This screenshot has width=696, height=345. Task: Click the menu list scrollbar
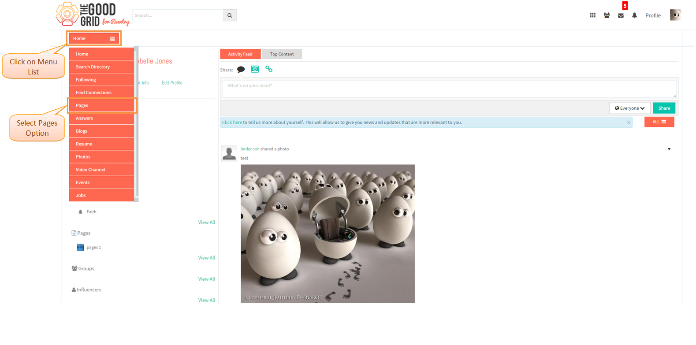(x=136, y=124)
